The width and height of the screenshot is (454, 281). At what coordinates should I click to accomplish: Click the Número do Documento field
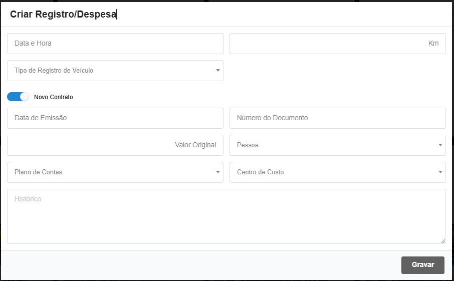click(337, 118)
